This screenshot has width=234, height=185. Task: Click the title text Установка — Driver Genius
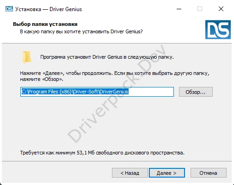point(49,9)
